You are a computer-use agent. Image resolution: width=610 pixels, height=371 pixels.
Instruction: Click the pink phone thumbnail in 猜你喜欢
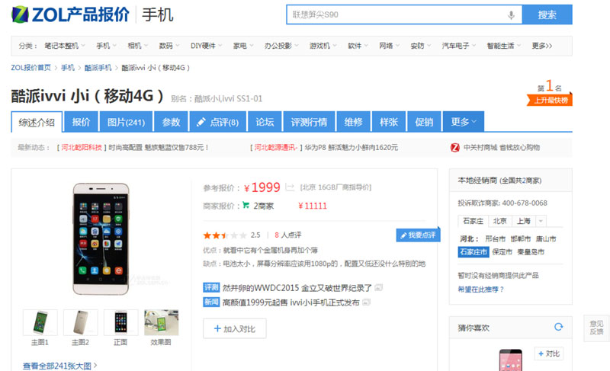[x=511, y=360]
